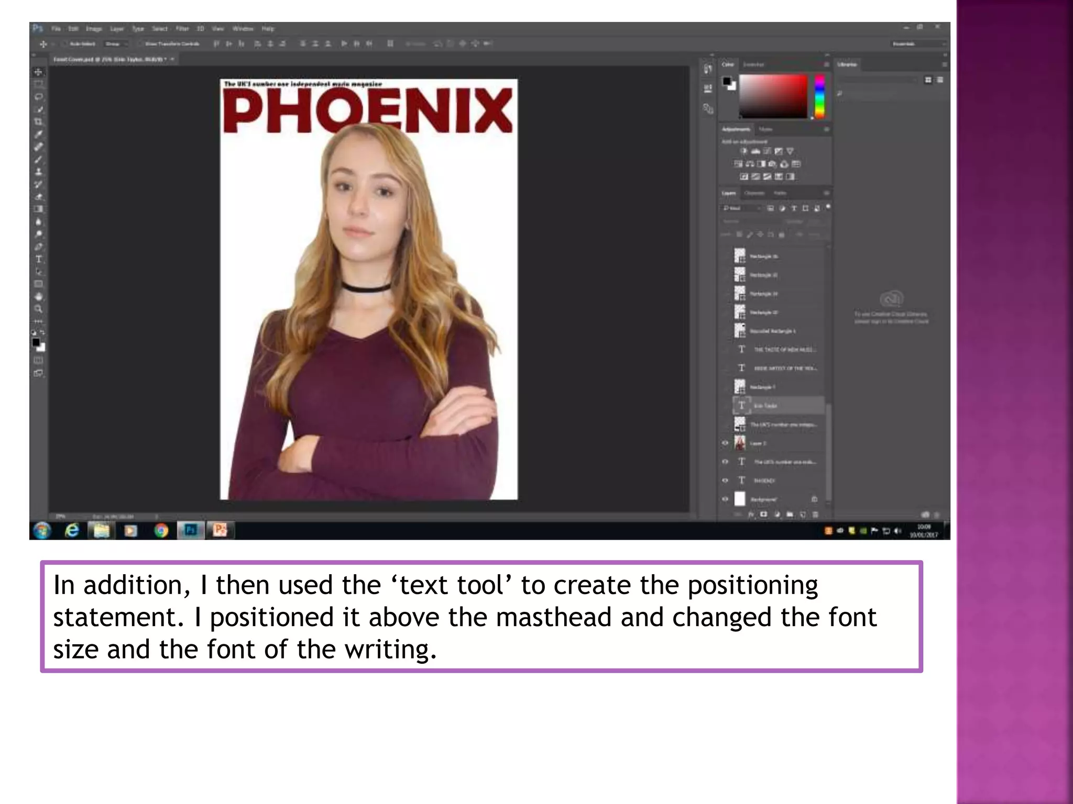The height and width of the screenshot is (804, 1073).
Task: Select the Clone Stamp tool
Action: pyautogui.click(x=38, y=172)
